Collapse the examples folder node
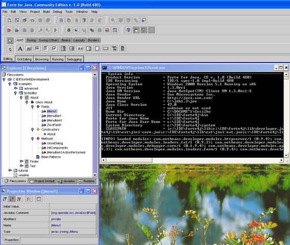290x245 pixels. click(10, 84)
